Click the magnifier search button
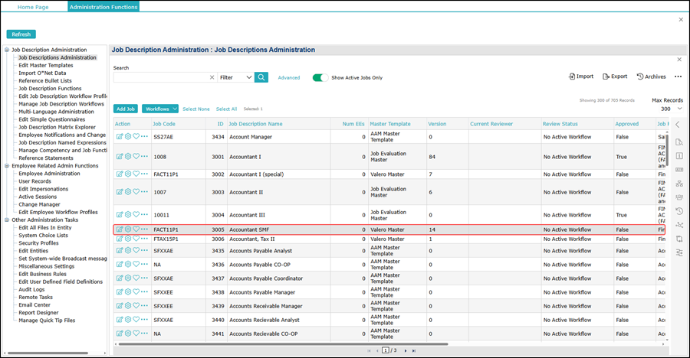Screen dimensions: 690x358 click(261, 77)
